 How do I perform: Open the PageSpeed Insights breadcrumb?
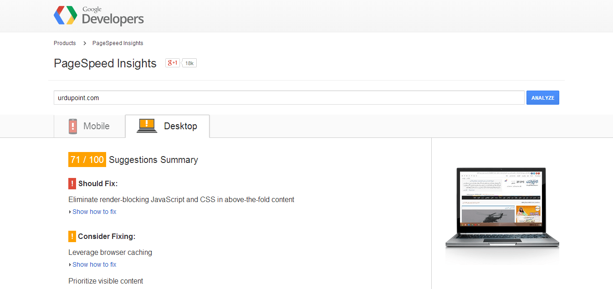coord(117,43)
